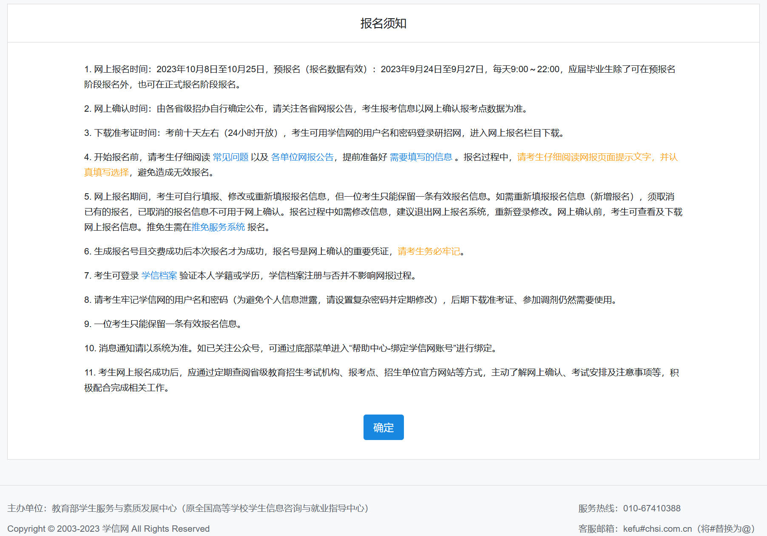This screenshot has width=767, height=536.
Task: Click the orange text 请考生仔细阅读网报页面提示文字
Action: click(584, 157)
